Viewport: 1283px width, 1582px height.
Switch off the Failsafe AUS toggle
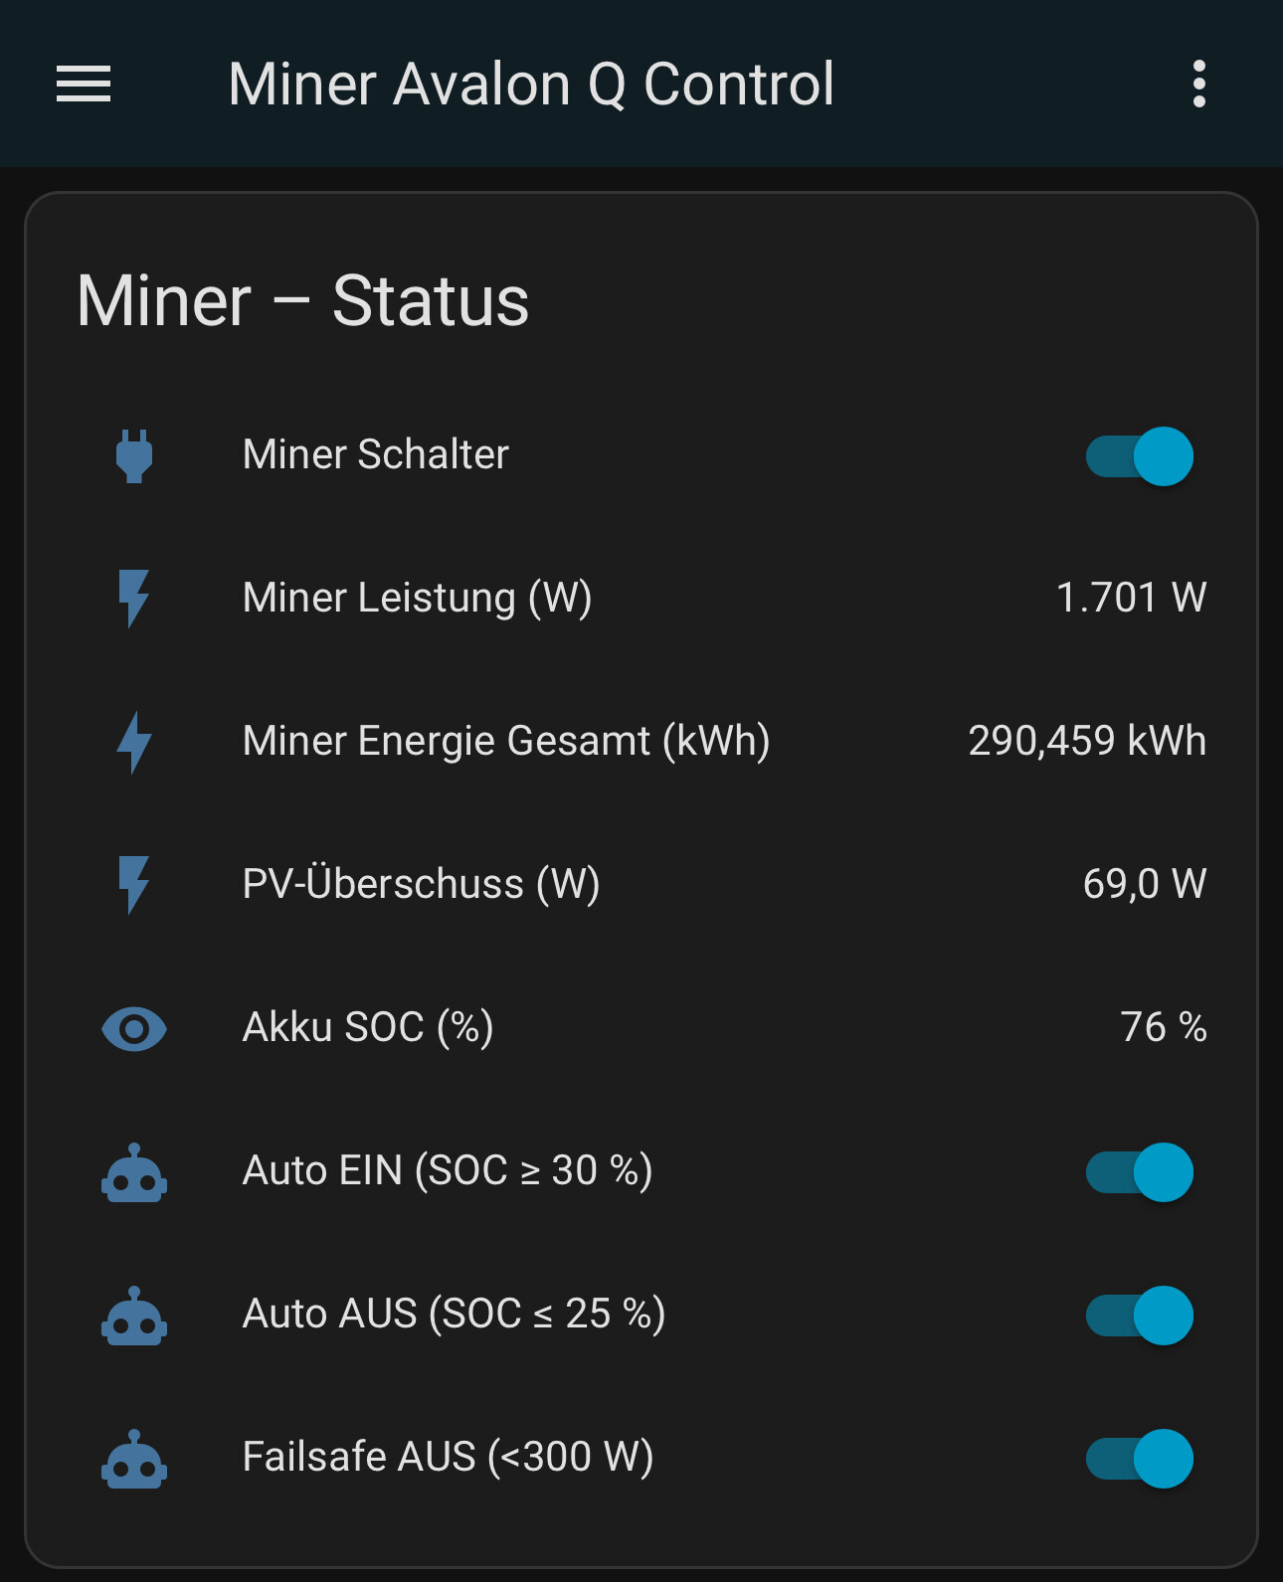tap(1140, 1459)
